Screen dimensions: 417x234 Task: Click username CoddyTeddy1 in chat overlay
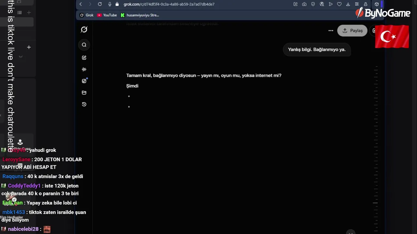point(24,186)
